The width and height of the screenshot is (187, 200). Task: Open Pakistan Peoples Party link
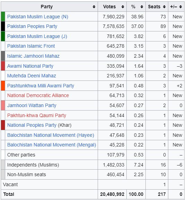click(32, 26)
